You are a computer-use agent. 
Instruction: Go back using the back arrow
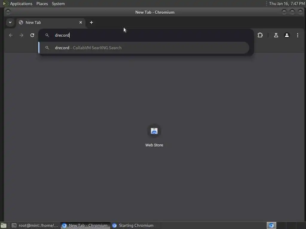tap(11, 35)
